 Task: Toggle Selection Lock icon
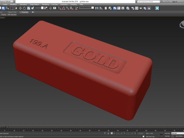pos(108,133)
